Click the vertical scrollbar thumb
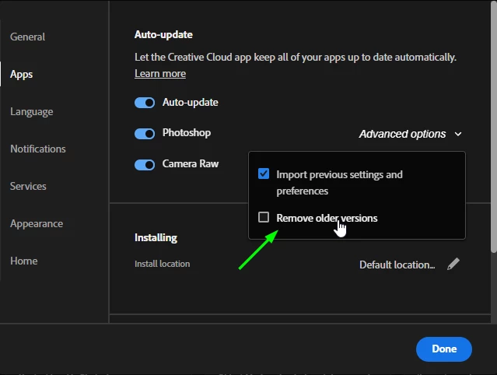The height and width of the screenshot is (375, 497). pyautogui.click(x=494, y=127)
